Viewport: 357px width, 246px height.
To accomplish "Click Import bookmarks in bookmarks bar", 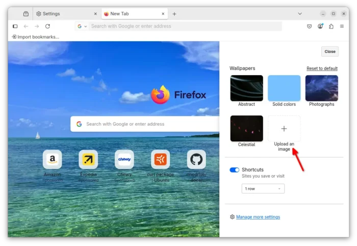I will click(36, 37).
